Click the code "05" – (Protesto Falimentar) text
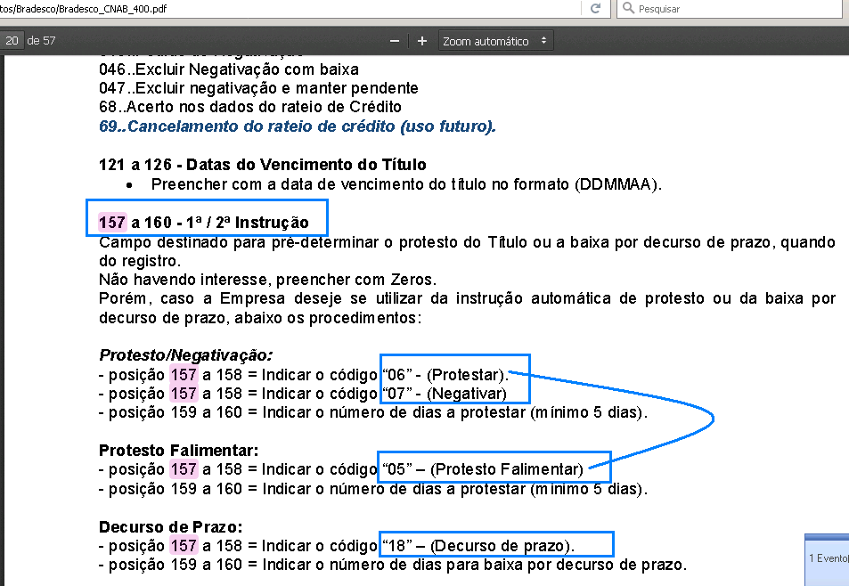Viewport: 849px width, 586px height. (483, 469)
